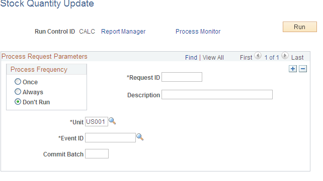This screenshot has width=323, height=181.
Task: Select the Always process frequency option
Action: 18,92
